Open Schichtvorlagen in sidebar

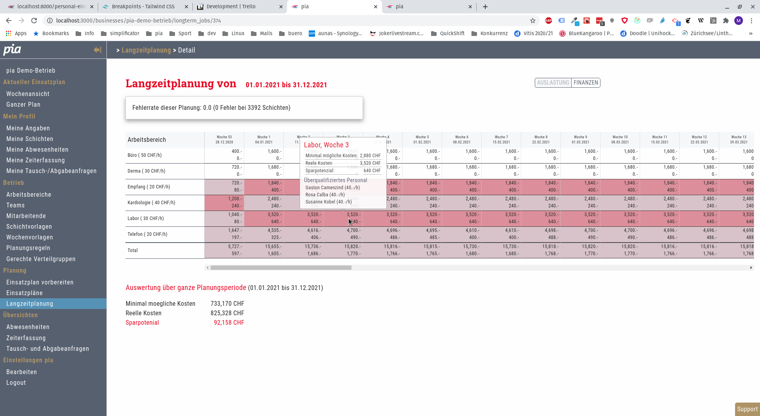point(29,227)
